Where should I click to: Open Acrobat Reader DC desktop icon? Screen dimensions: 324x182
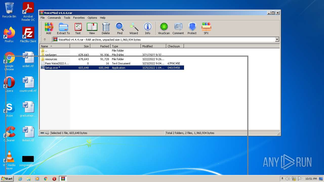[28, 12]
